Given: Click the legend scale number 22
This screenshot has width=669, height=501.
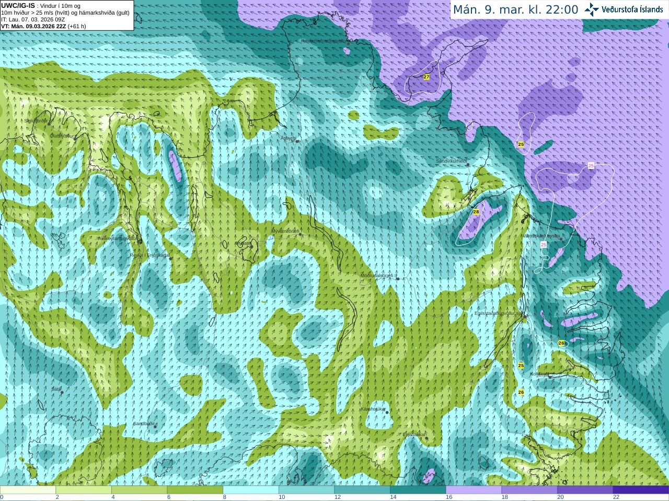Looking at the screenshot, I should (616, 497).
